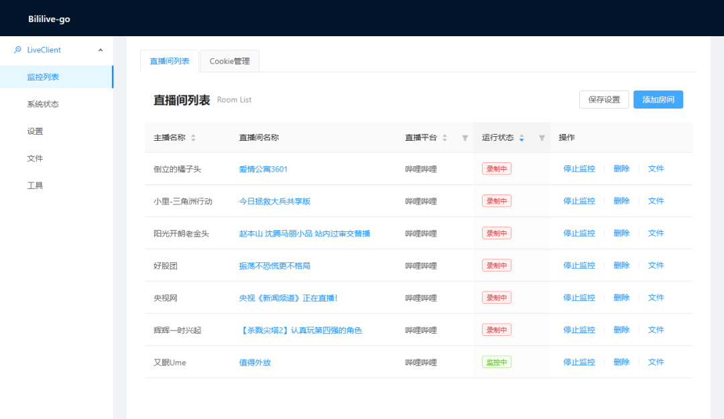Screen dimensions: 724x419
Task: Collapse the LiveClient sidebar menu
Action: pyautogui.click(x=101, y=50)
